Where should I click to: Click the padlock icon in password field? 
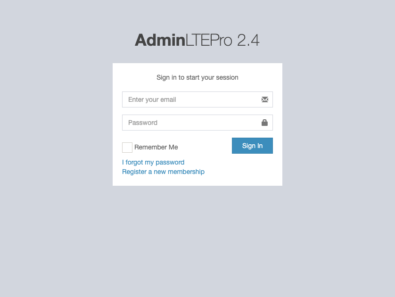[264, 123]
